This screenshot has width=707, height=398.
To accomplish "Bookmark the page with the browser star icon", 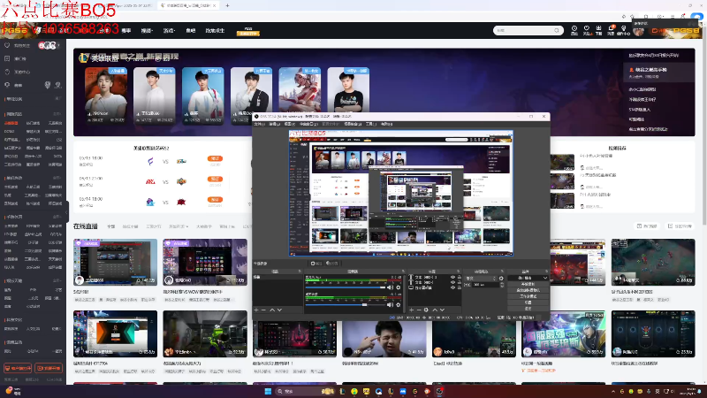I will (632, 17).
